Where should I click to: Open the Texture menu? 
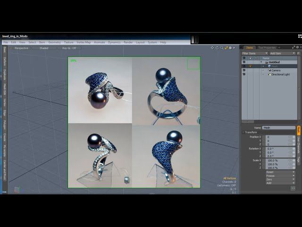(x=69, y=42)
